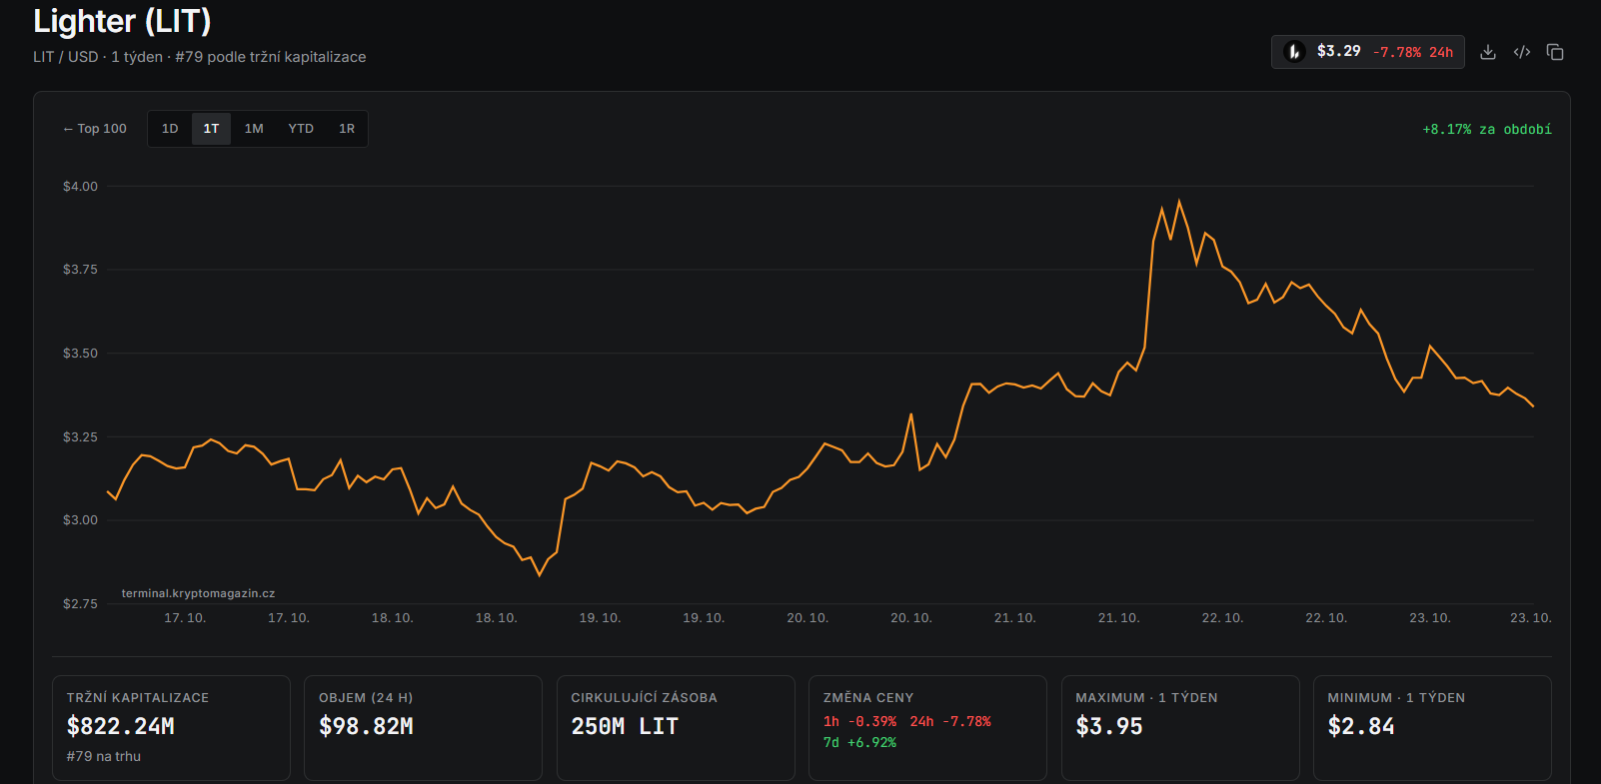Click the $2.84 weekly minimum value
This screenshot has width=1601, height=784.
click(x=1361, y=726)
